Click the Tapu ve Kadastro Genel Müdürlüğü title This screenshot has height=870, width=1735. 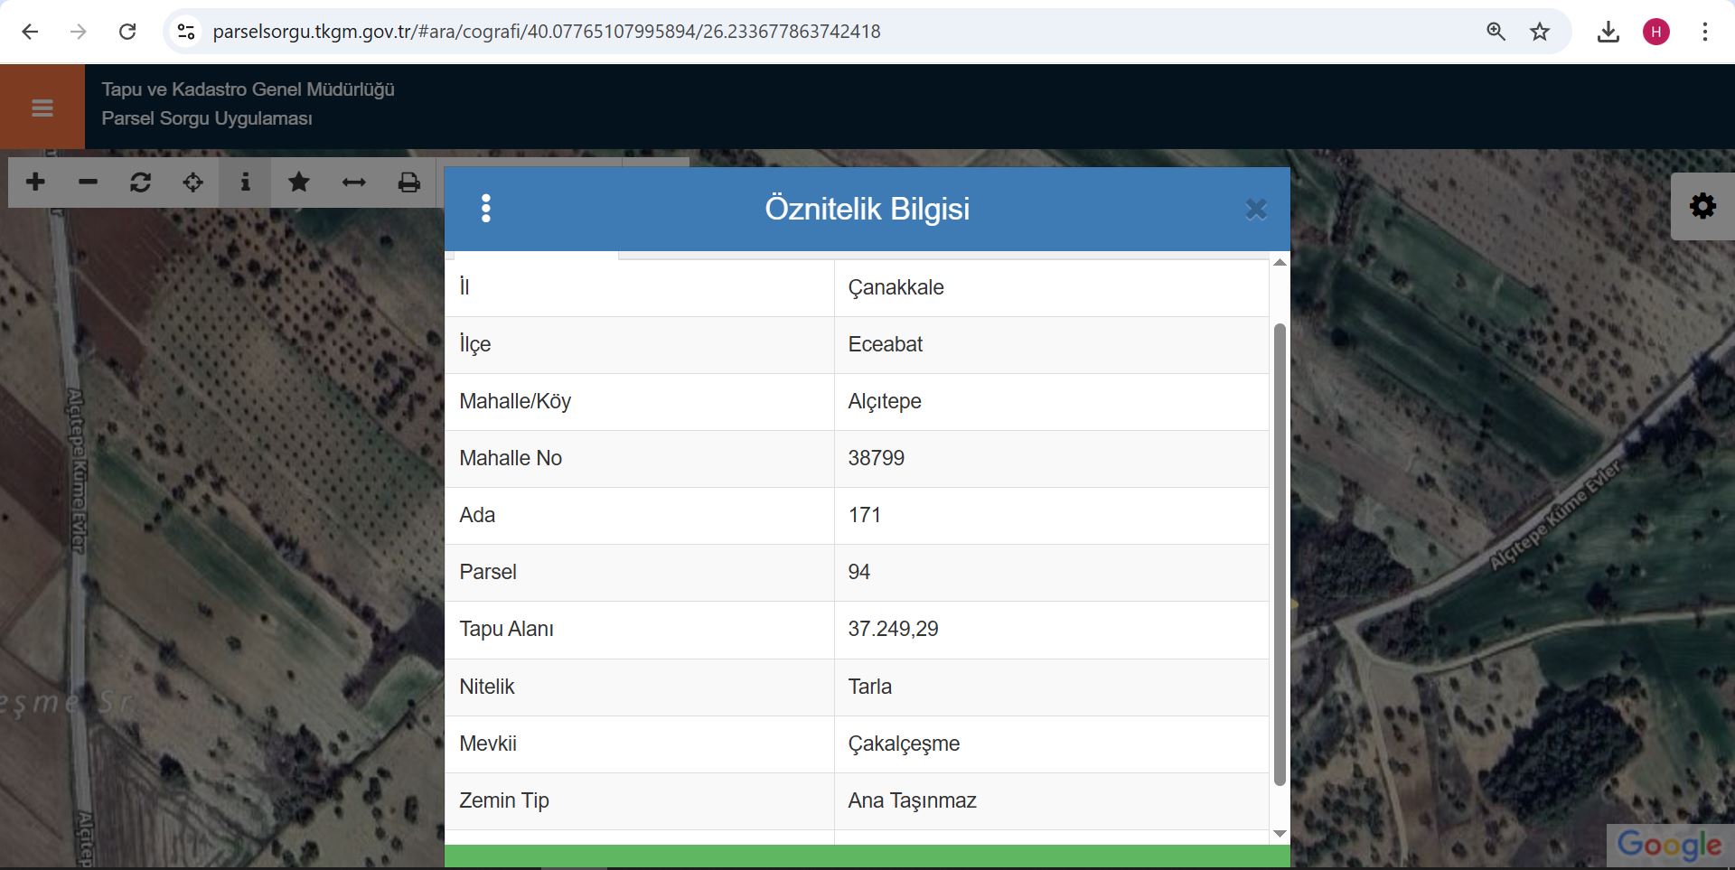pyautogui.click(x=249, y=89)
